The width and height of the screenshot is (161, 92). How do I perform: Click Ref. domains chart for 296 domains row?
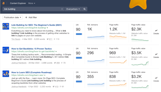[96, 61]
